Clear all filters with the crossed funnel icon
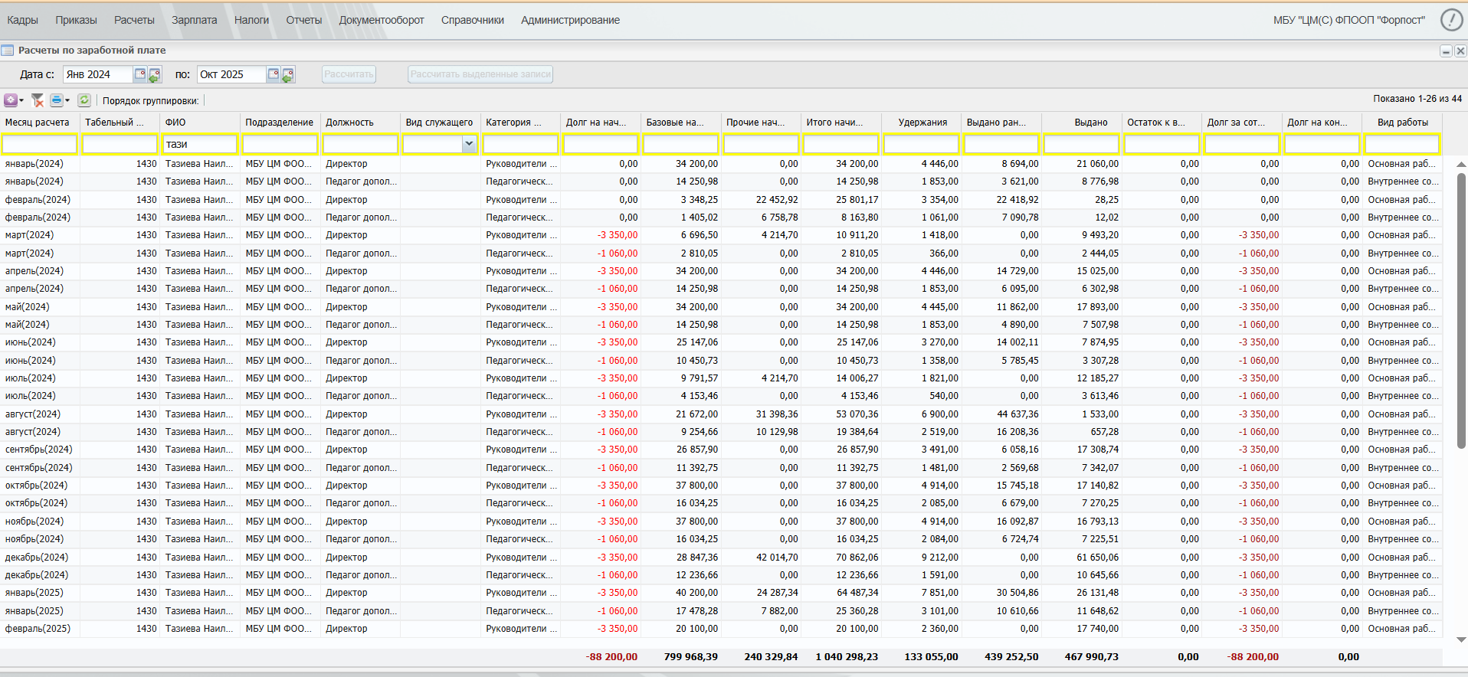Image resolution: width=1468 pixels, height=677 pixels. [x=37, y=100]
